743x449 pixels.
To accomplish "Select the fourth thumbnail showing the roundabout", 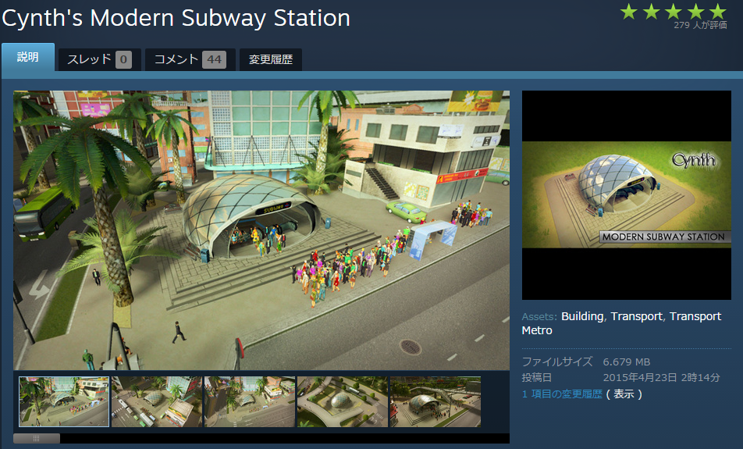I will click(x=343, y=401).
